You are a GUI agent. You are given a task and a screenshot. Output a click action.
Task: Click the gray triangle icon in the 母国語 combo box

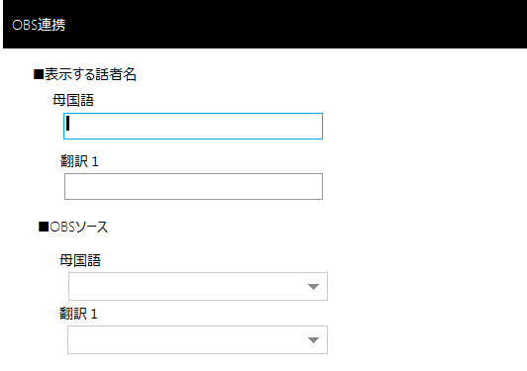(313, 287)
